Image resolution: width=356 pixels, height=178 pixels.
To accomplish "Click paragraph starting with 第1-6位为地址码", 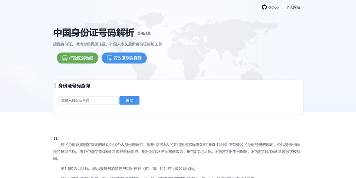I will click(128, 168).
